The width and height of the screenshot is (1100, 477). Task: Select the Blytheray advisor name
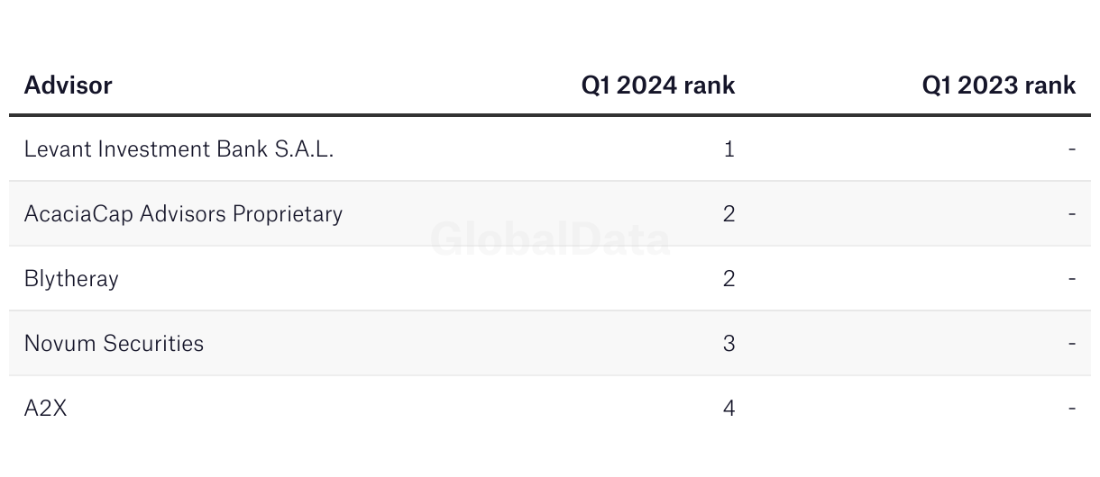[71, 279]
